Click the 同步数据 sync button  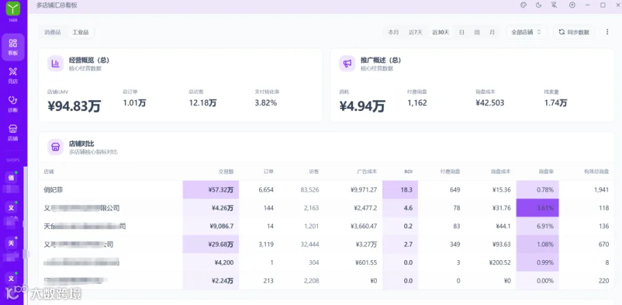[574, 32]
